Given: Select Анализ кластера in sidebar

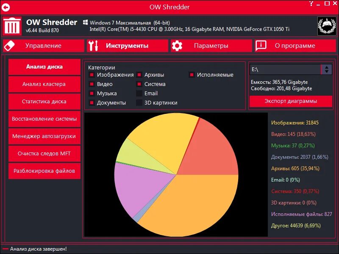Looking at the screenshot, I should [x=44, y=84].
